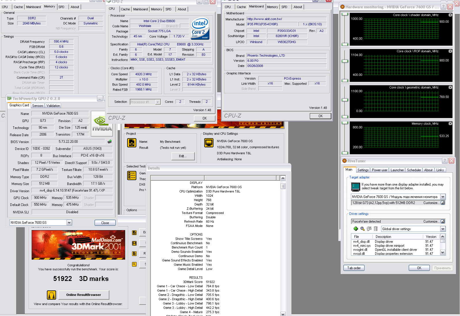Click slider handle beside the ROP domain graph value

(345, 61)
